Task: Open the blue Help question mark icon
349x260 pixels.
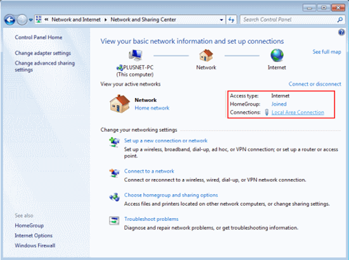Action: (341, 32)
